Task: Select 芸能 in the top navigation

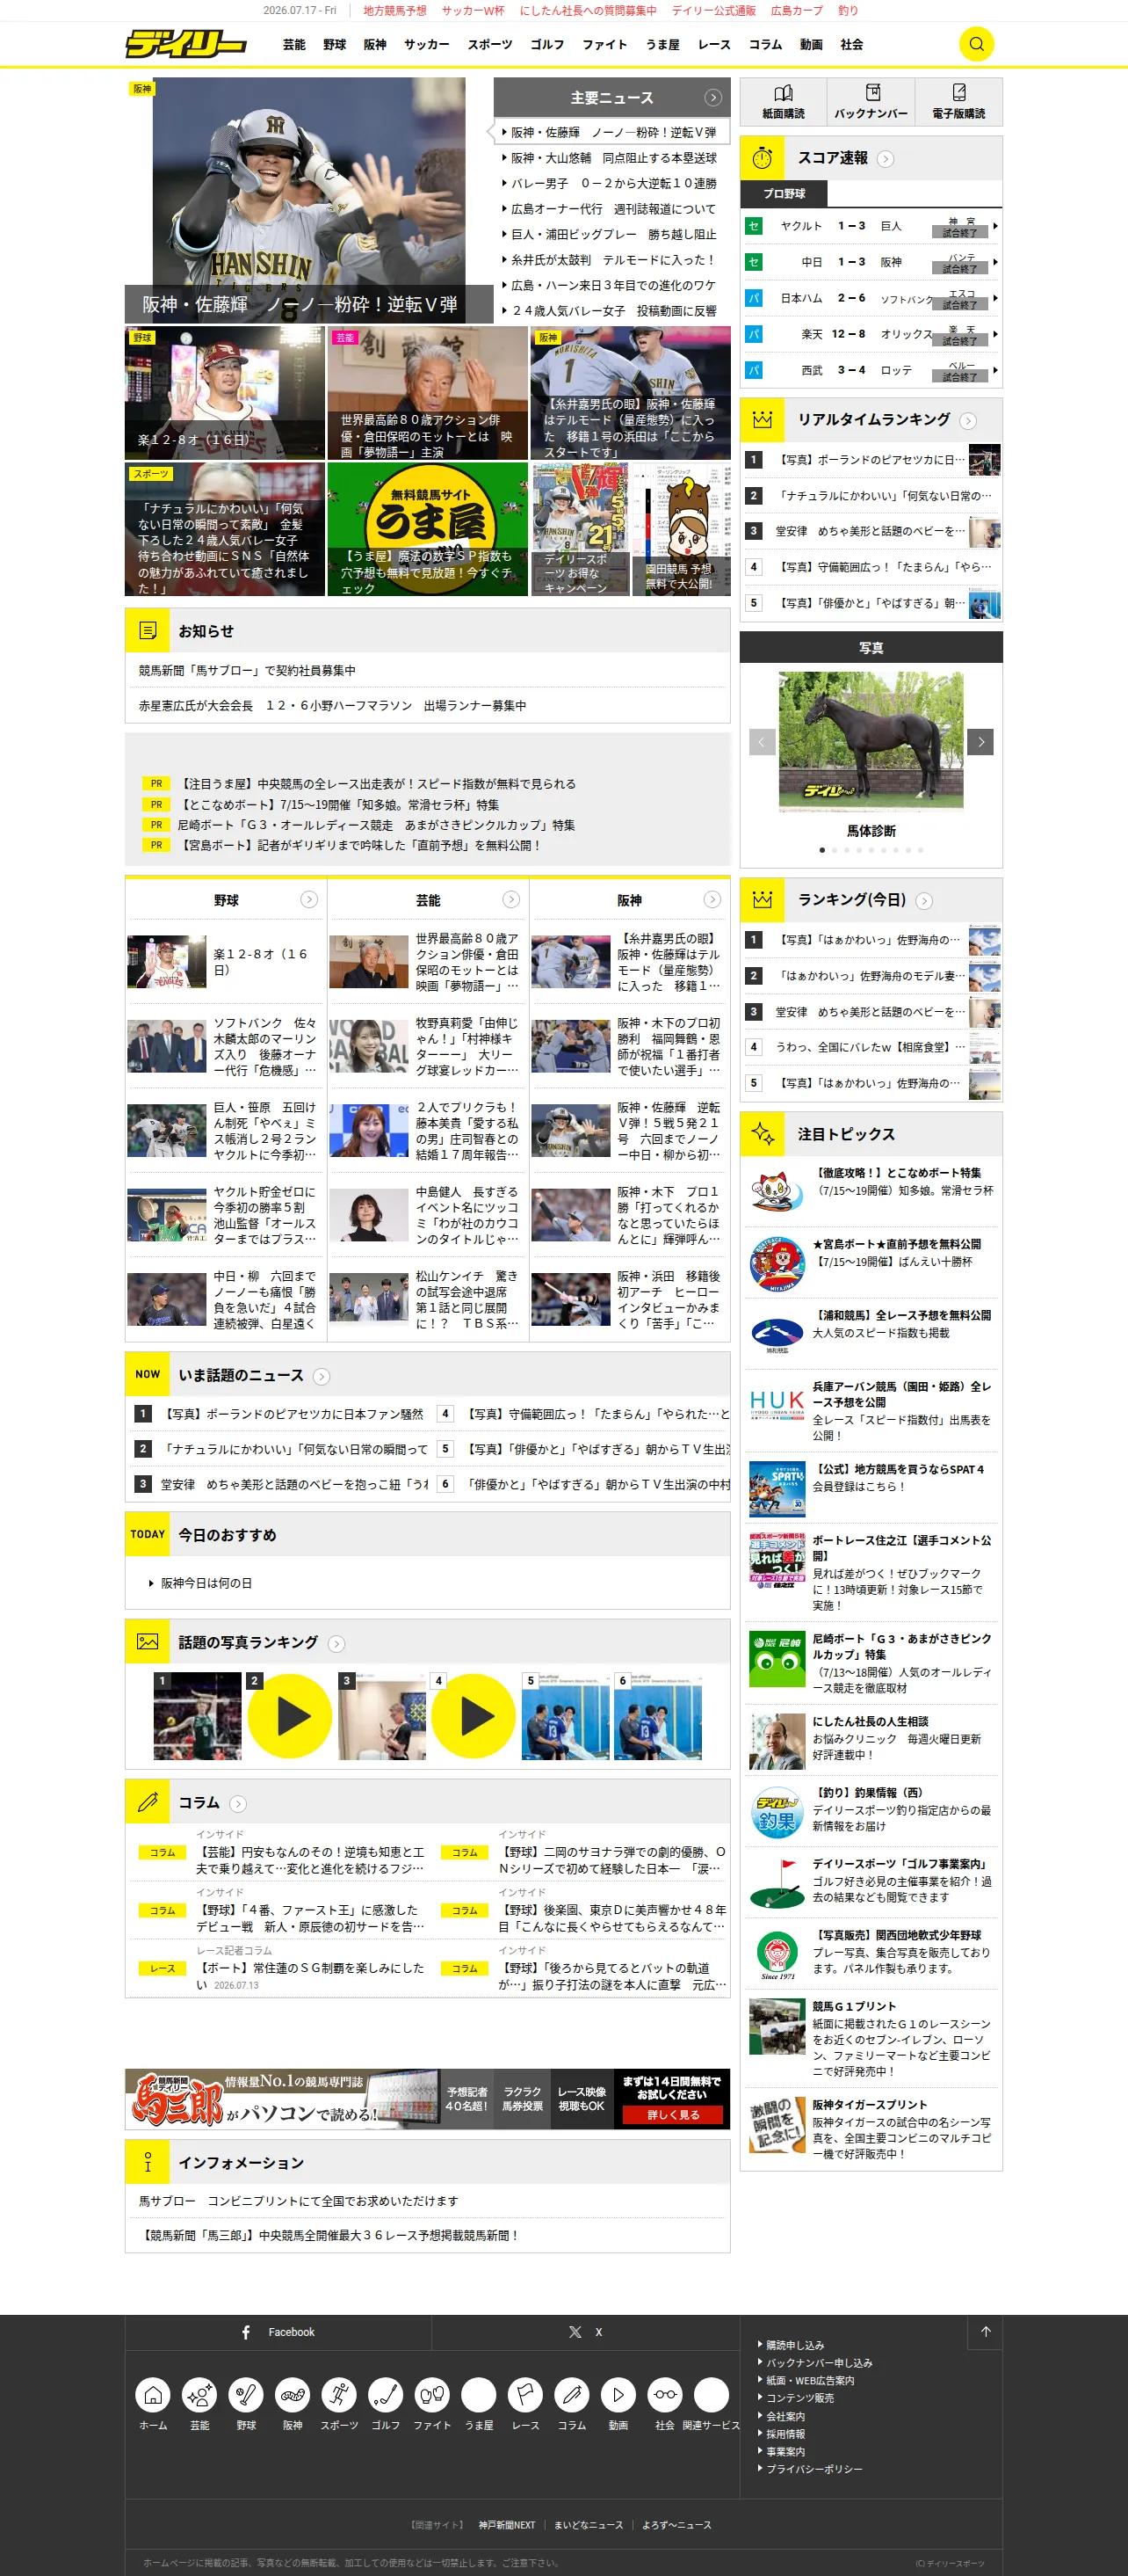Action: [293, 45]
